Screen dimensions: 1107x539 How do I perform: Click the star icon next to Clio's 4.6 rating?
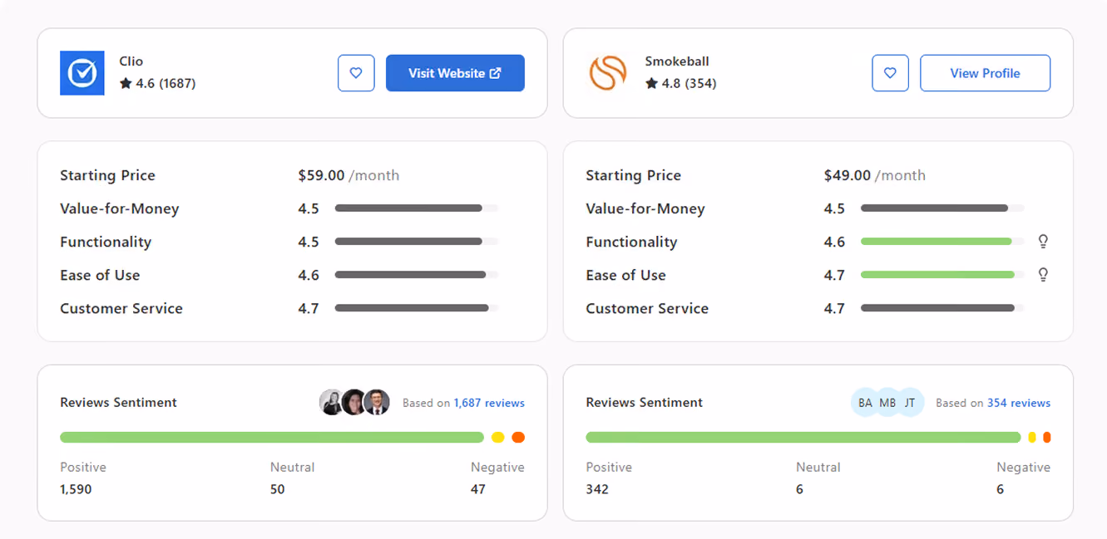pyautogui.click(x=126, y=83)
